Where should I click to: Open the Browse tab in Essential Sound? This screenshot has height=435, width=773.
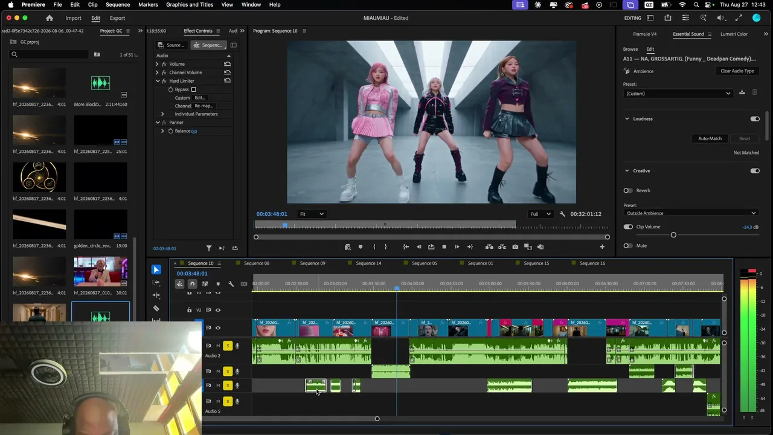(630, 49)
